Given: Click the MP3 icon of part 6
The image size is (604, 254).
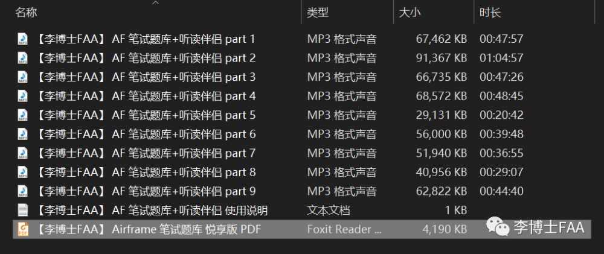Looking at the screenshot, I should point(23,134).
